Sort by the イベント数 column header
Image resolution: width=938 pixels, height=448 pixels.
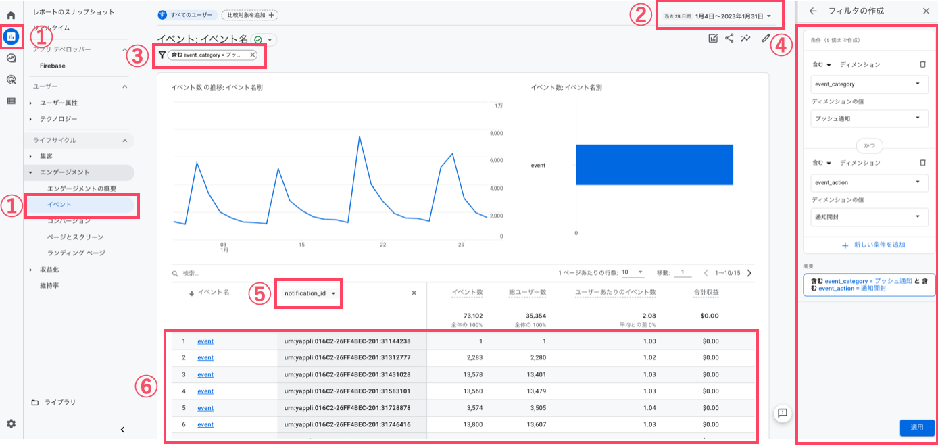tap(468, 293)
